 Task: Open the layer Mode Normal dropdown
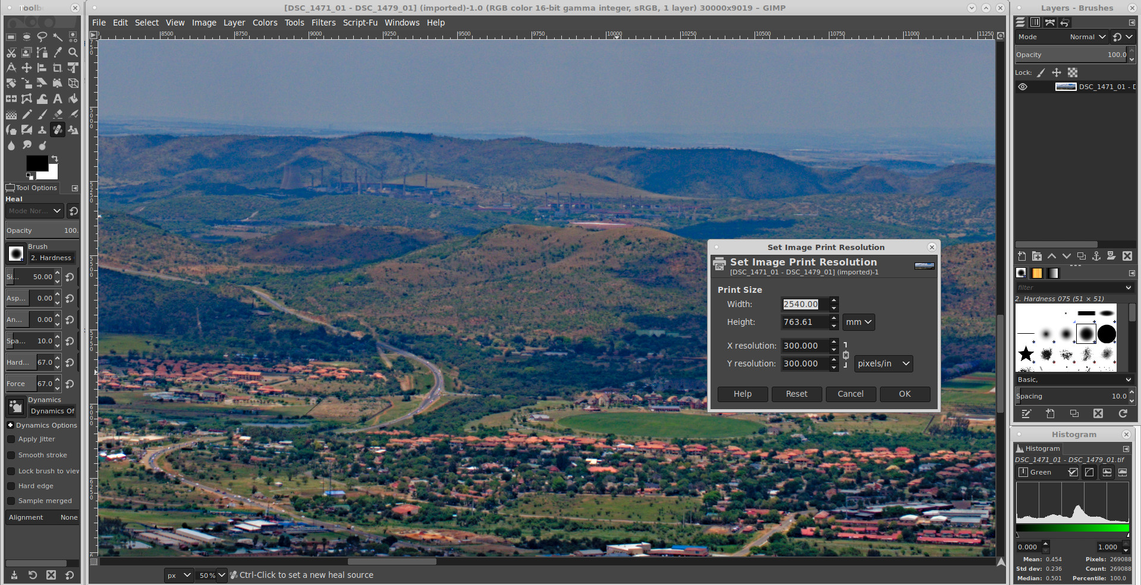coord(1087,37)
